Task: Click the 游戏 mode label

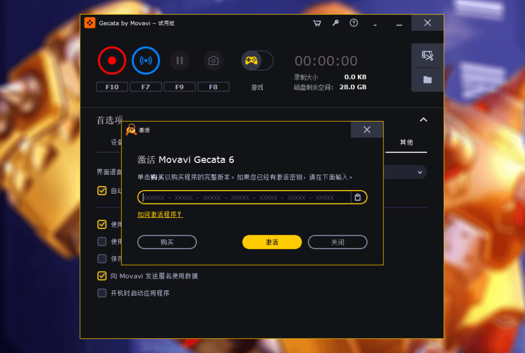Action: [x=257, y=87]
